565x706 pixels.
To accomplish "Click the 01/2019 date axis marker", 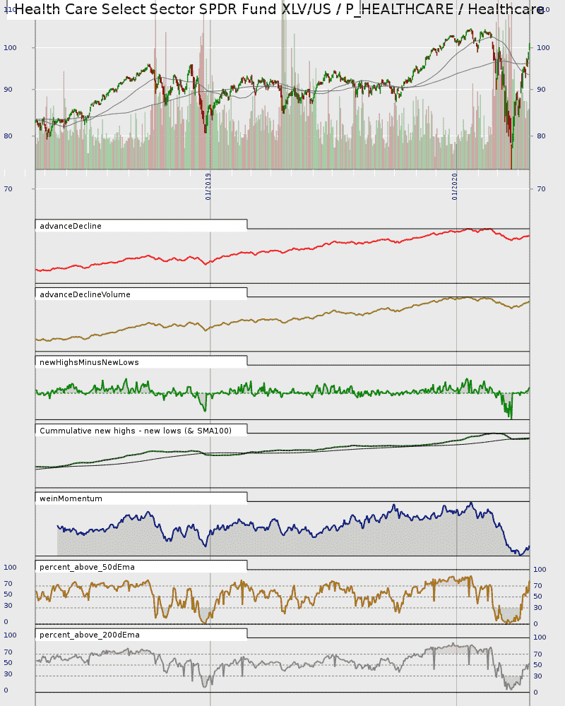I will tap(208, 186).
